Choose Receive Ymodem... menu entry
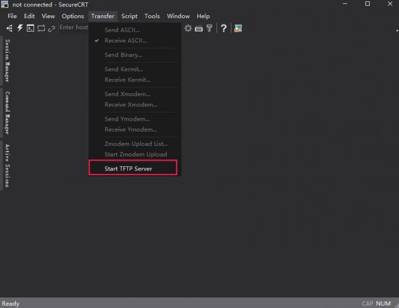This screenshot has height=308, width=399. tap(134, 129)
